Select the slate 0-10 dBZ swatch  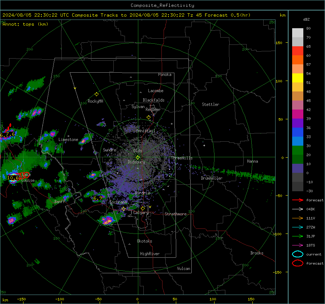(298, 168)
